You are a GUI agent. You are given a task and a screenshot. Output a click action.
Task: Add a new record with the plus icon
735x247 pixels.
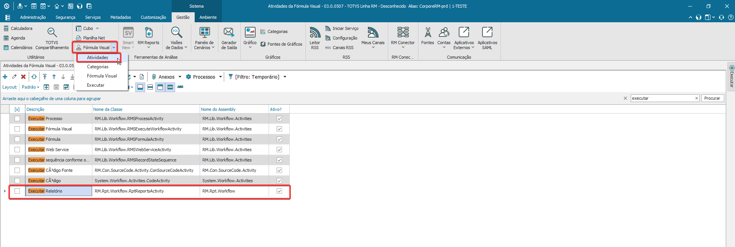(5, 77)
